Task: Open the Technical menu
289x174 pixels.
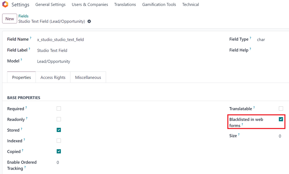Action: pos(190,4)
